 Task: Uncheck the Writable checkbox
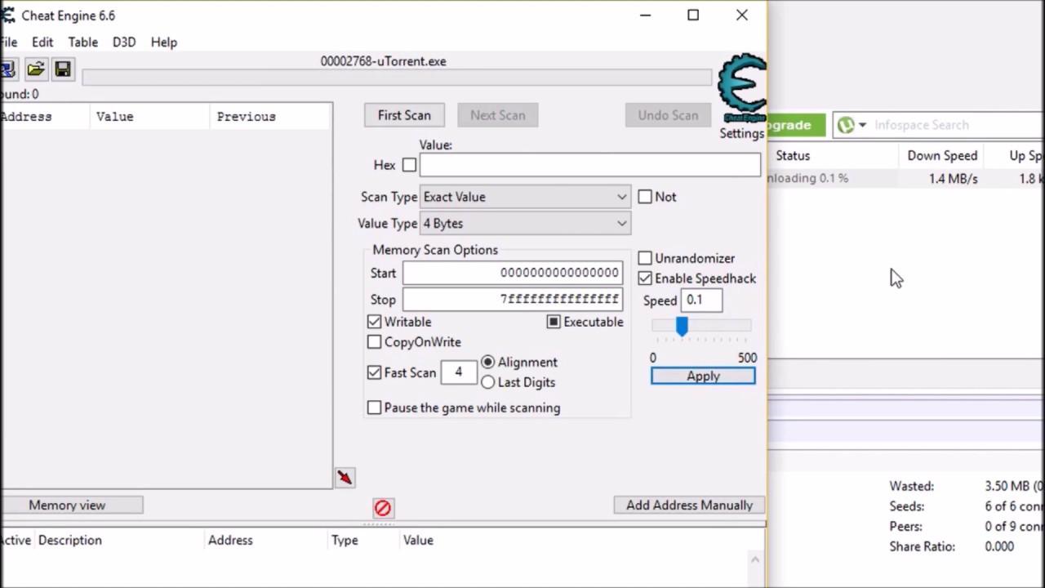pyautogui.click(x=374, y=322)
